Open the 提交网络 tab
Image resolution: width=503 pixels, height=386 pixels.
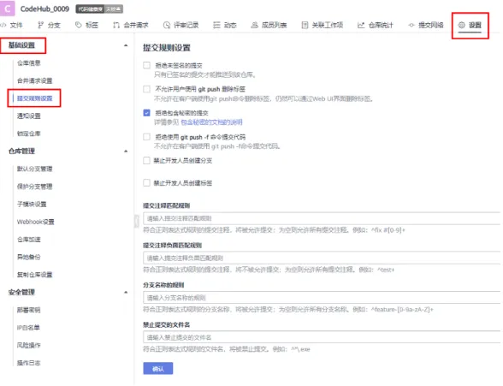[x=426, y=25]
